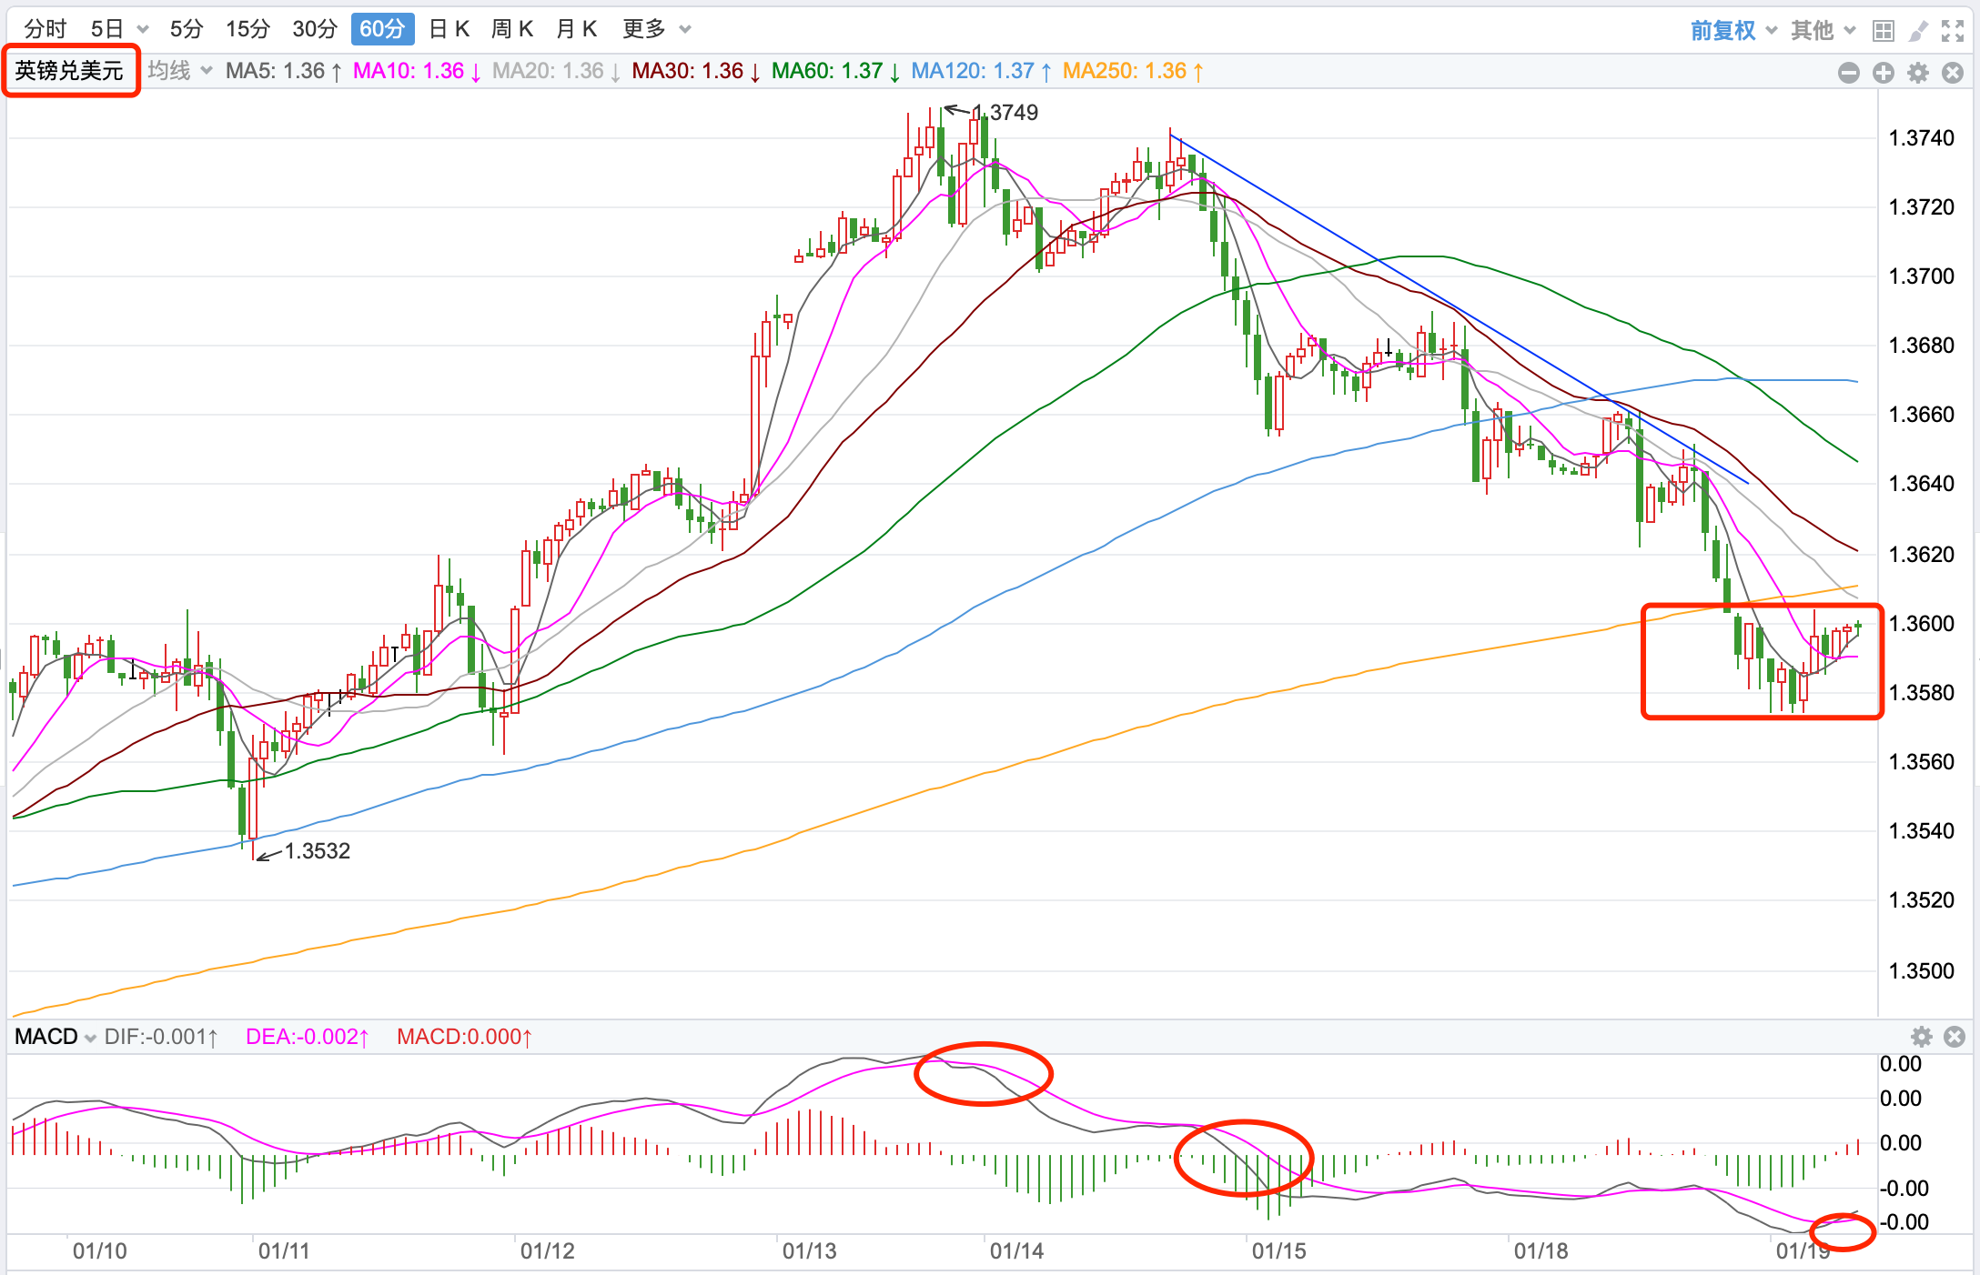Select the 分时 chart tab
The image size is (1980, 1275).
coord(45,29)
